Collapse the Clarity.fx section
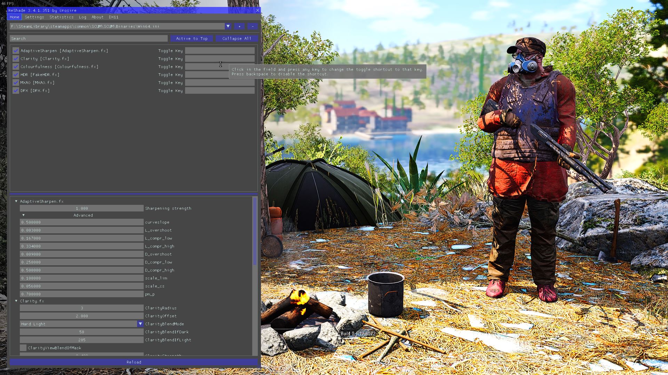This screenshot has width=668, height=375. 16,301
